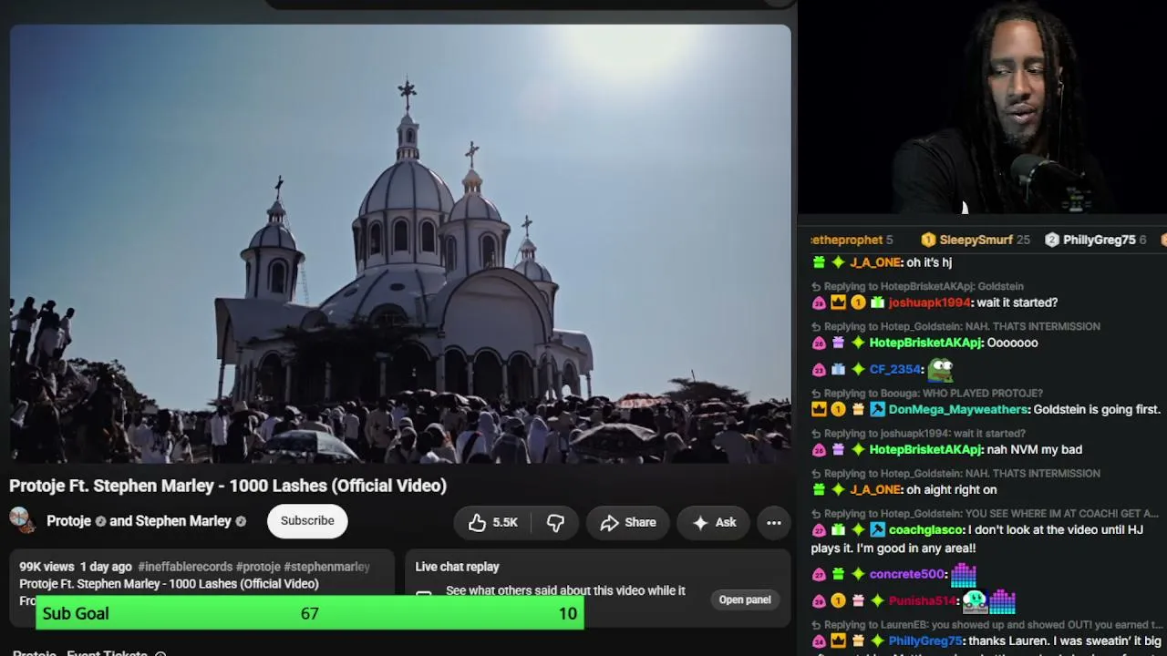Click the Pepe frog emote in CF_2354's message
The height and width of the screenshot is (656, 1167).
940,369
